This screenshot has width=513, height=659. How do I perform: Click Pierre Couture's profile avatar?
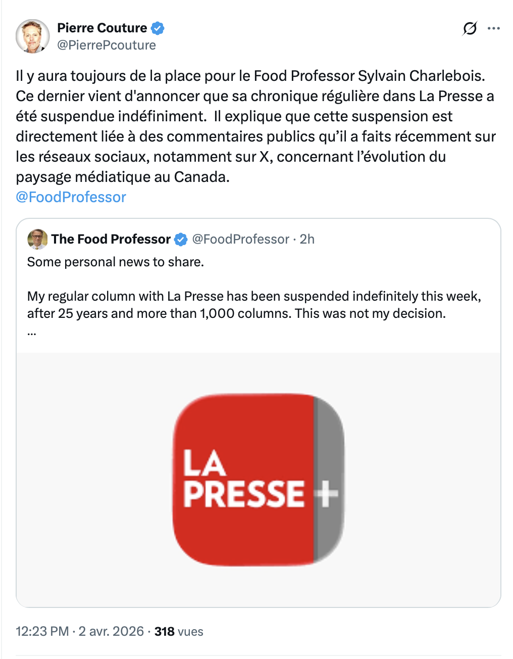(33, 36)
